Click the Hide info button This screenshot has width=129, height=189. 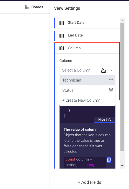tap(105, 120)
